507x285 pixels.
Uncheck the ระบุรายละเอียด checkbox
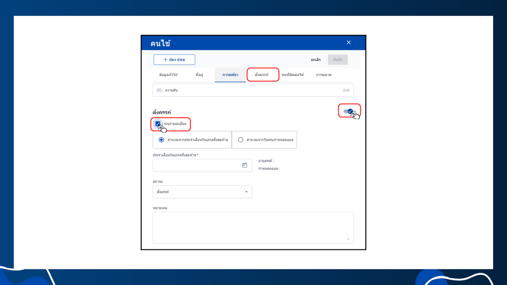tap(158, 124)
